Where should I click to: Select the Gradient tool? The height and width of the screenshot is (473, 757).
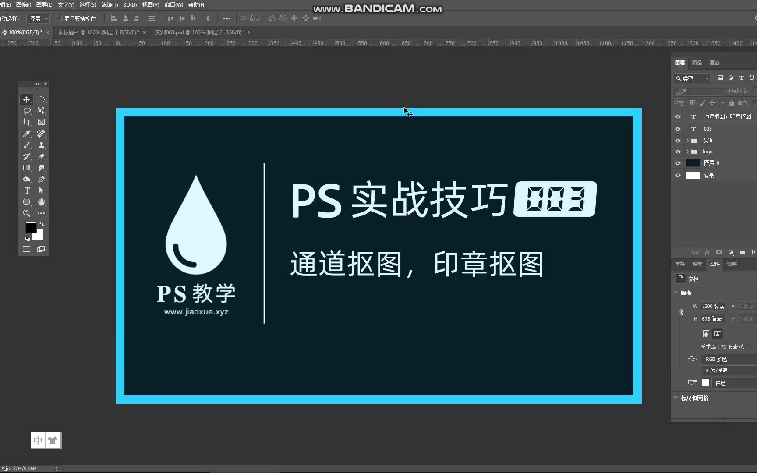27,168
